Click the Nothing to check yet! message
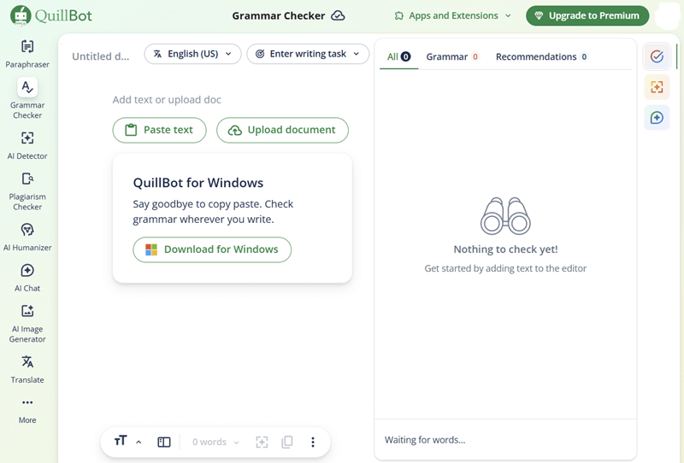The width and height of the screenshot is (684, 463). [x=505, y=249]
